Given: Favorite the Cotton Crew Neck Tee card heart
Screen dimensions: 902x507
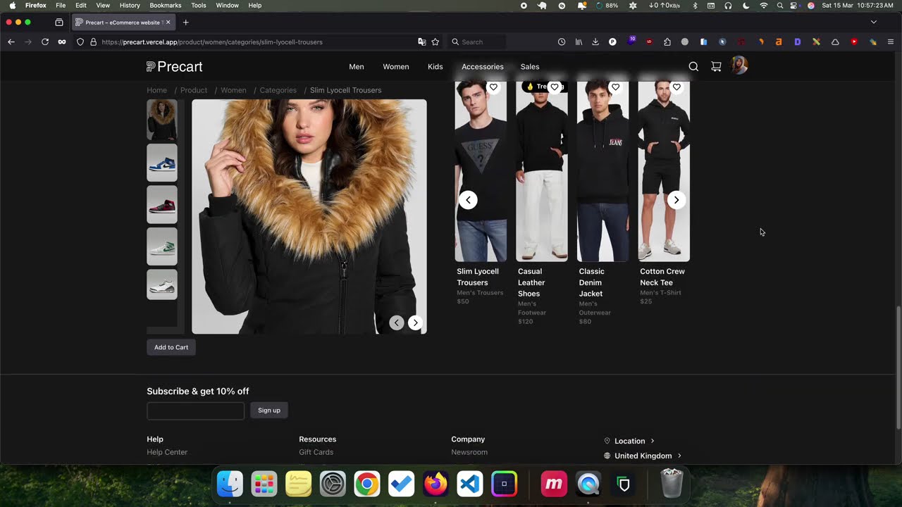Looking at the screenshot, I should tap(676, 87).
